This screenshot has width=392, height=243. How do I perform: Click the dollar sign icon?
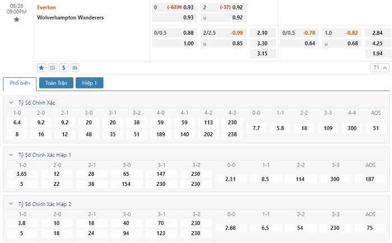coord(64,68)
